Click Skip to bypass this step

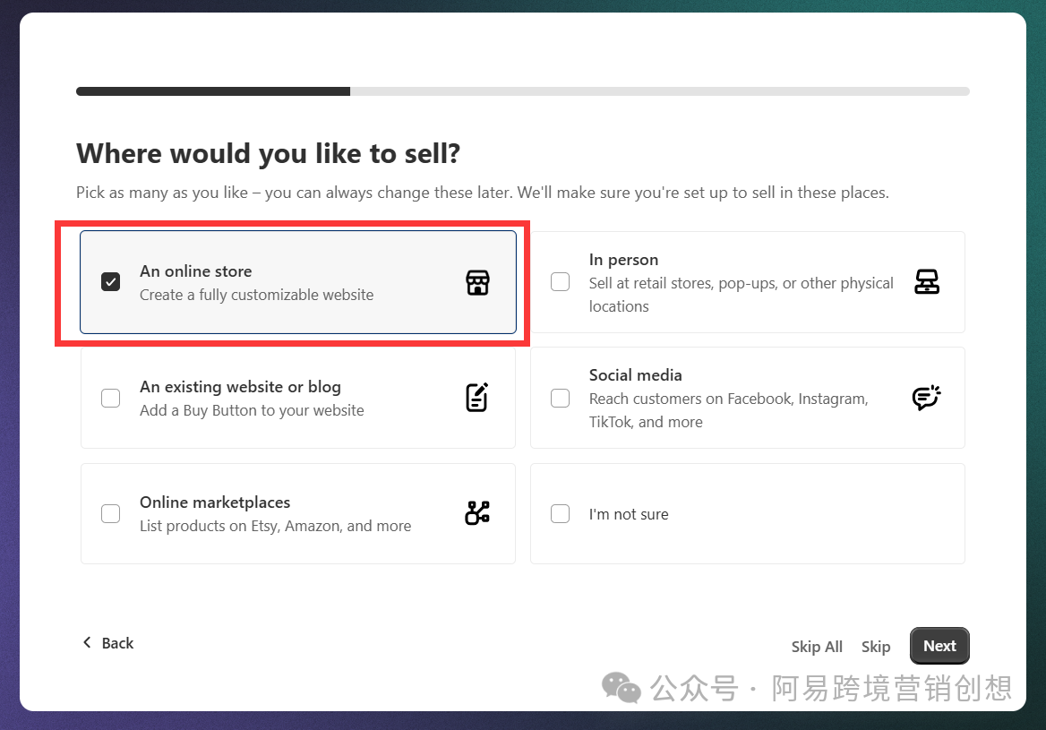875,647
